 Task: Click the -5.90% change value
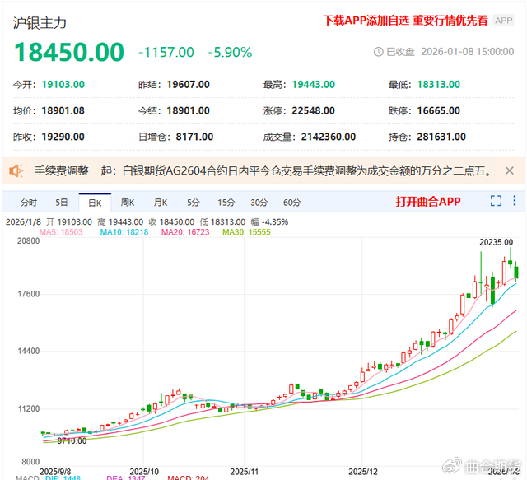pos(230,52)
